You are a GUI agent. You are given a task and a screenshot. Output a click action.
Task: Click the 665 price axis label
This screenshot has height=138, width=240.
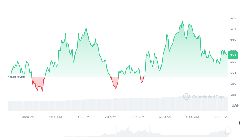click(233, 40)
